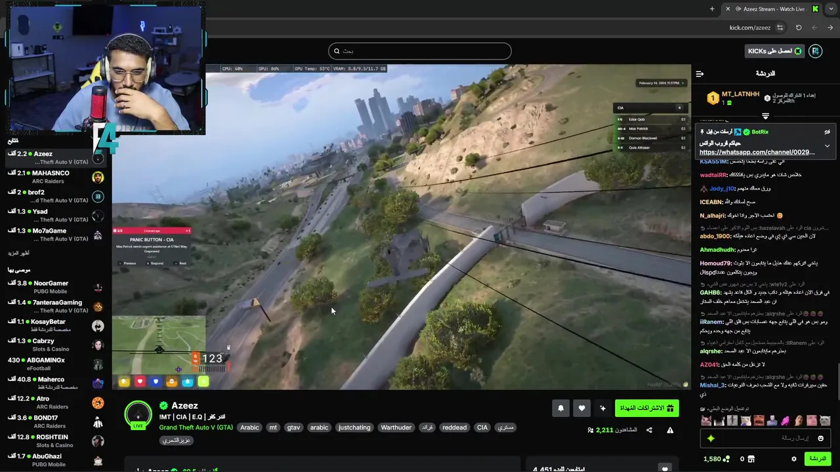840x472 pixels.
Task: Open chat settings gear
Action: pos(794,459)
